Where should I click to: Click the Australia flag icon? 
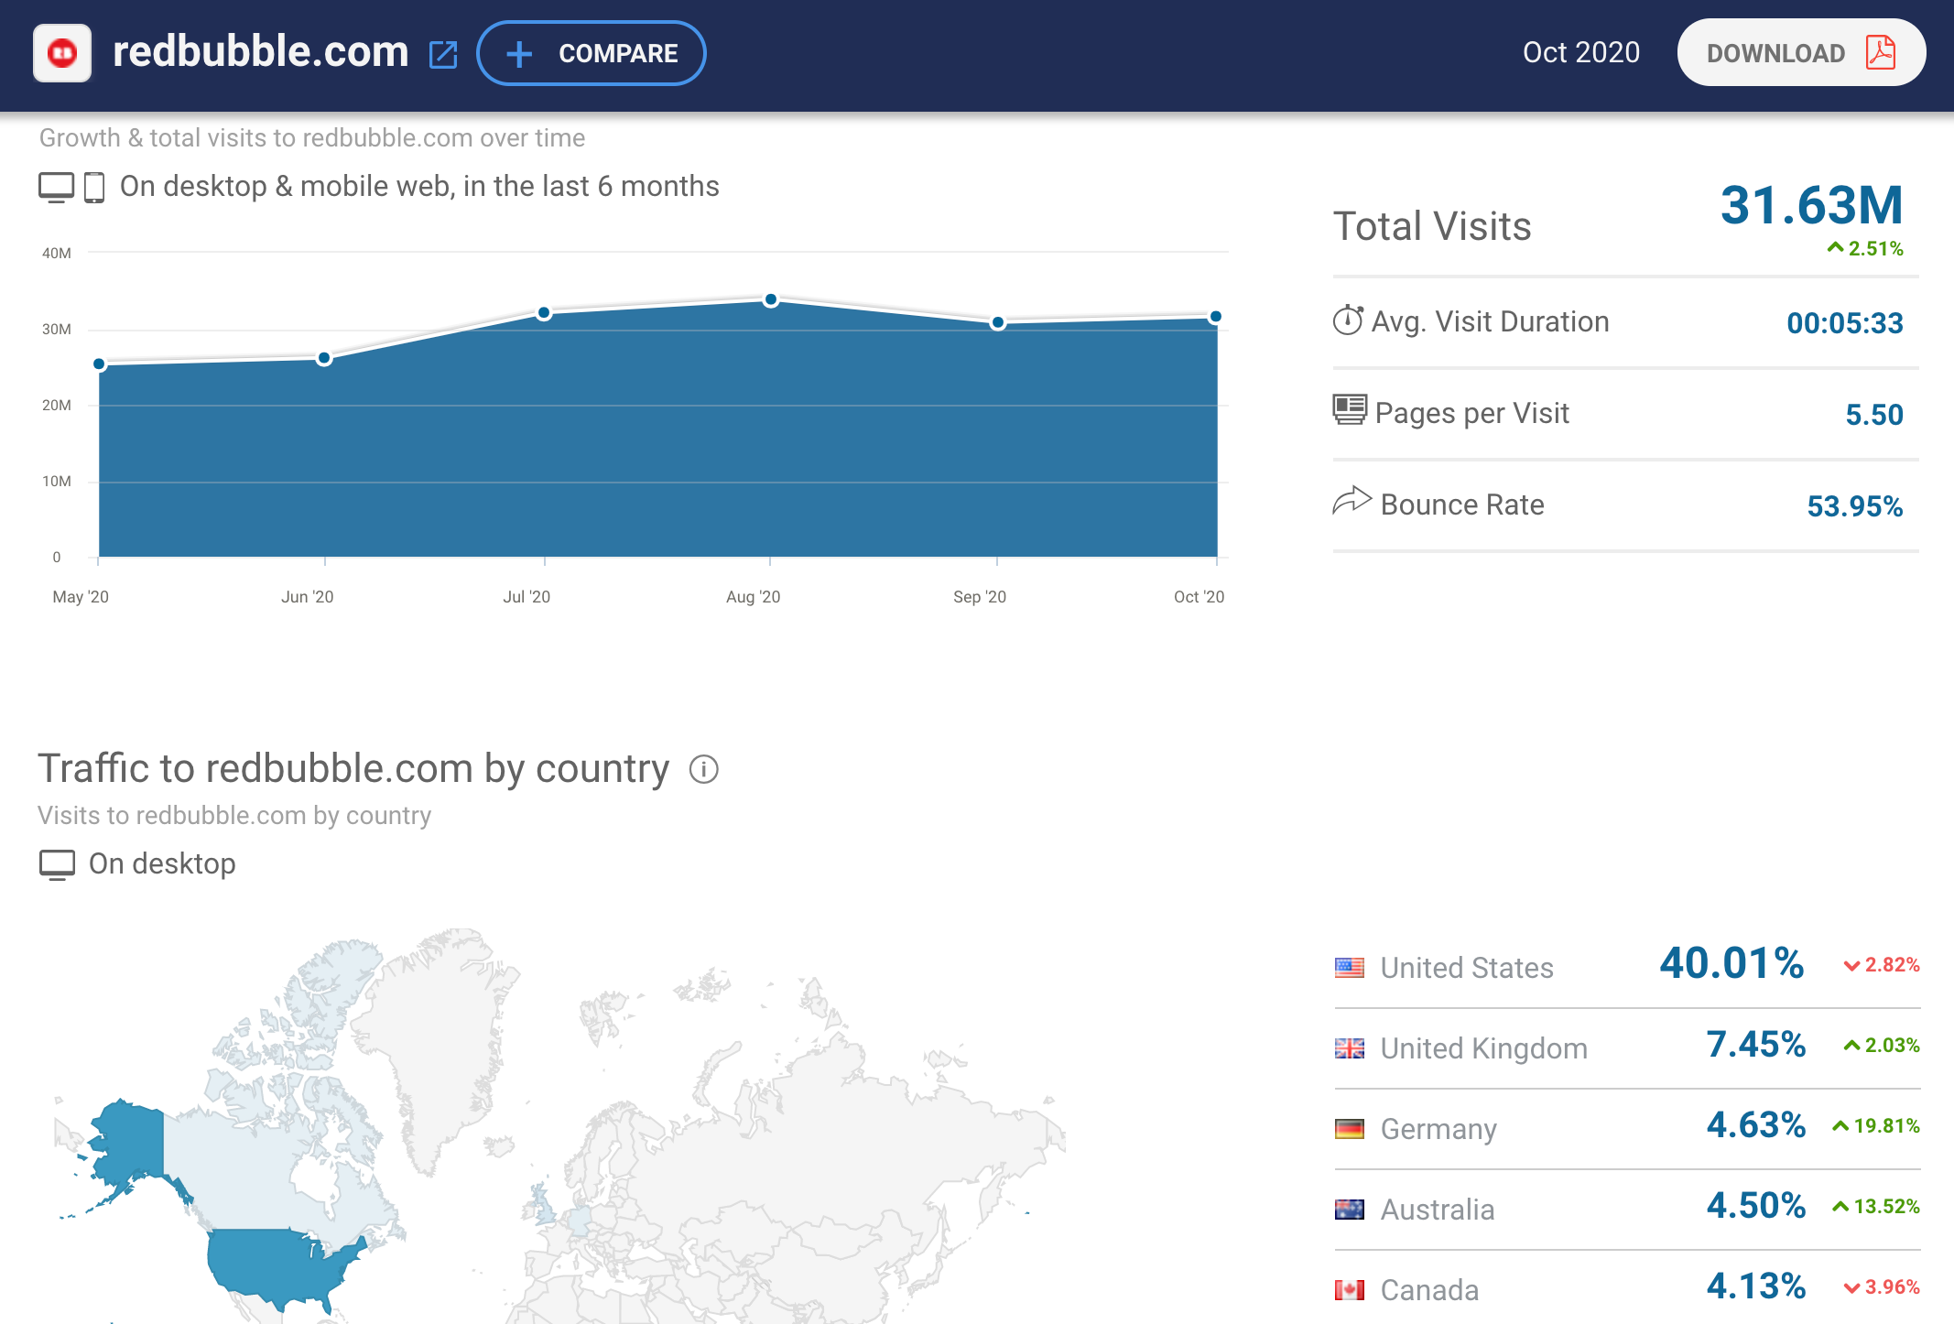[1350, 1210]
